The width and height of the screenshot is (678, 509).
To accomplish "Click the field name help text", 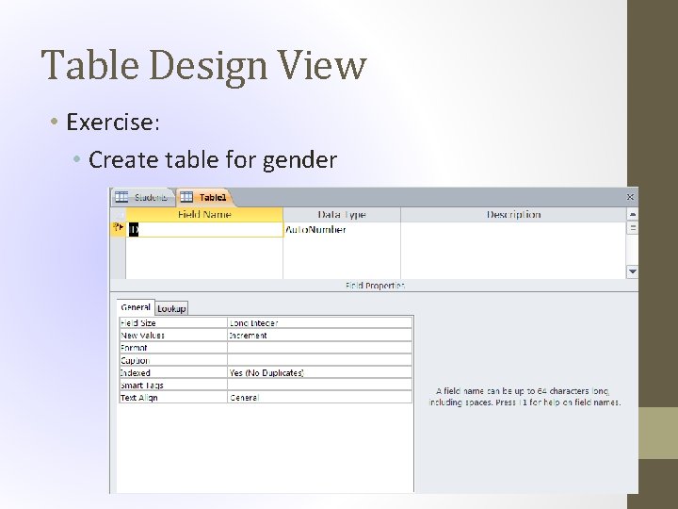I will [525, 397].
